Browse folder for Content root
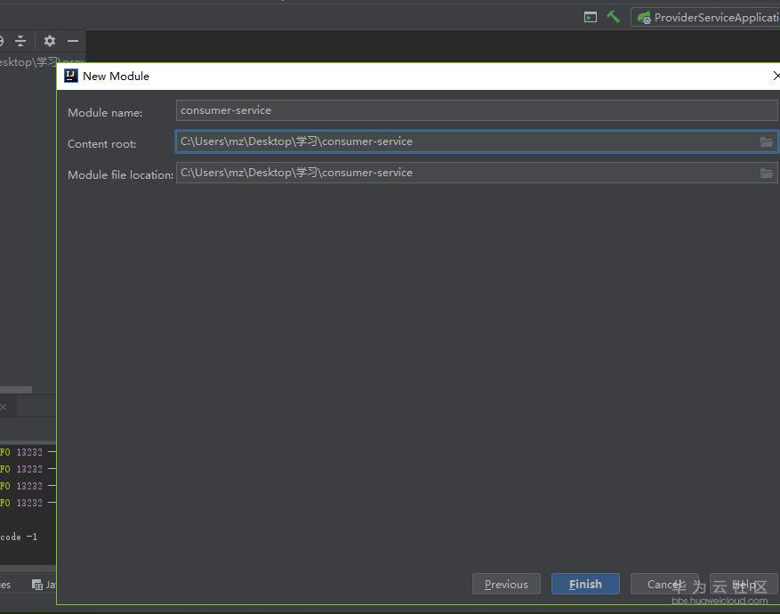The image size is (780, 614). point(767,142)
